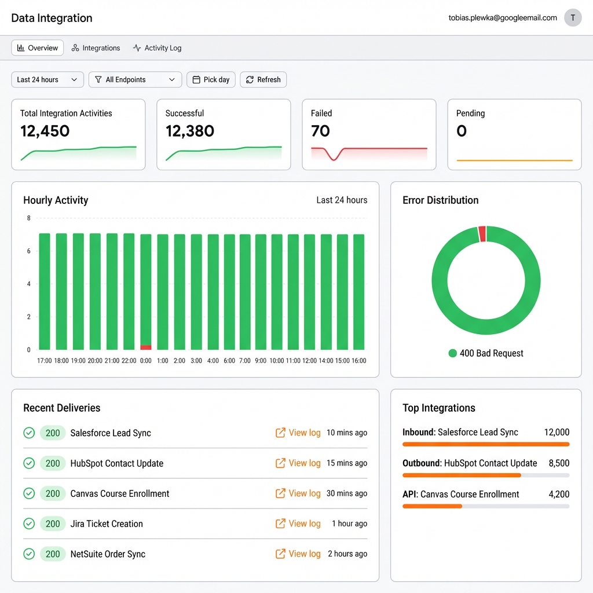Switch to the Integrations tab
The image size is (593, 593).
pos(96,48)
